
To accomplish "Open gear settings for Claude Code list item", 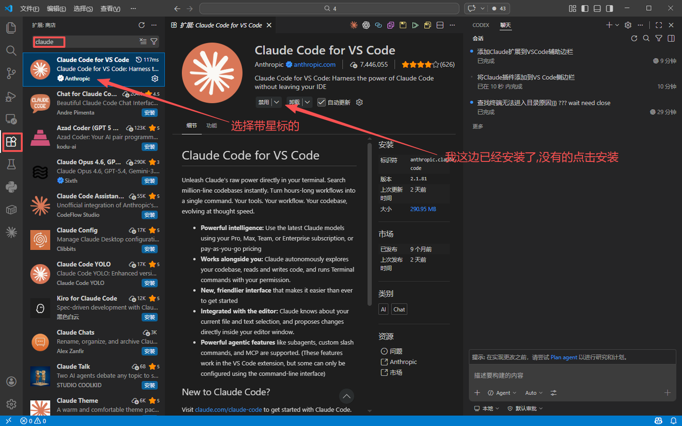I will tap(155, 79).
